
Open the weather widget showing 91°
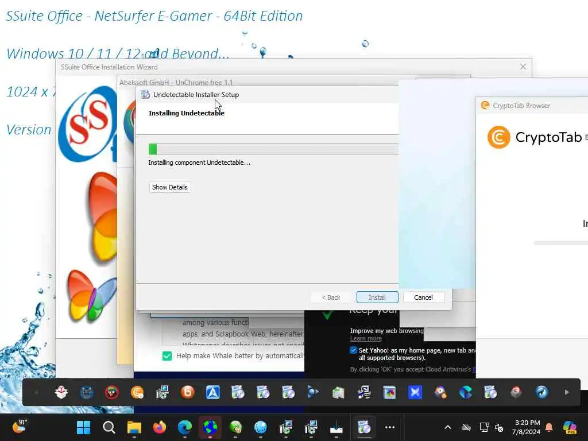pos(20,427)
